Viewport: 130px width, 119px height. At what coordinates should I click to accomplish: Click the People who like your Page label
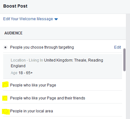[x=33, y=85]
